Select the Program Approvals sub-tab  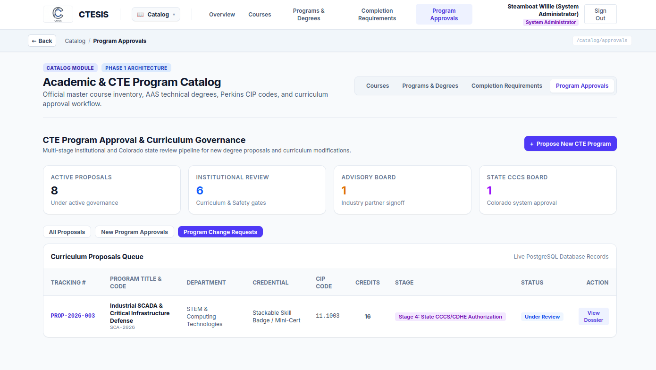tap(582, 86)
